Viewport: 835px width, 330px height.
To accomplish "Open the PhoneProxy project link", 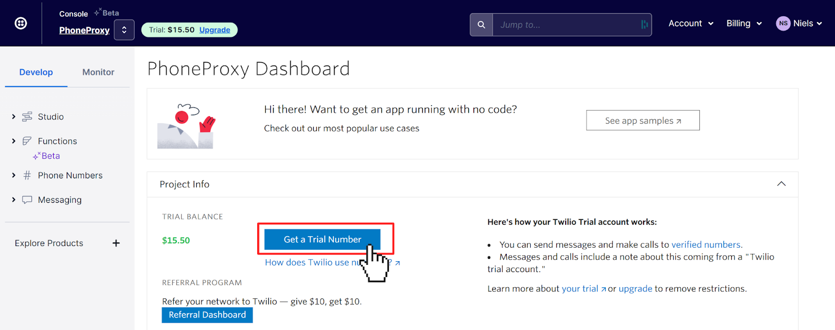I will point(85,30).
